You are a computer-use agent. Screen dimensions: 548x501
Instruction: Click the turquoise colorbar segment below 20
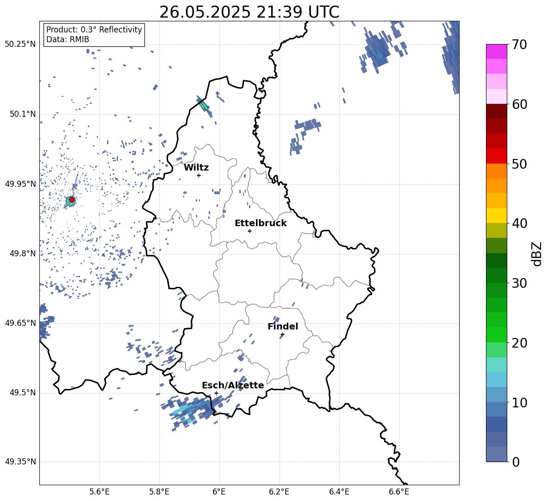tap(496, 365)
